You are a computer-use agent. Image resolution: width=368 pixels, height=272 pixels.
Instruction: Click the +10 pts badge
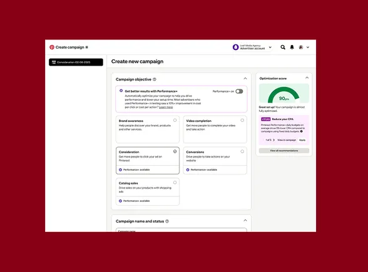click(265, 119)
